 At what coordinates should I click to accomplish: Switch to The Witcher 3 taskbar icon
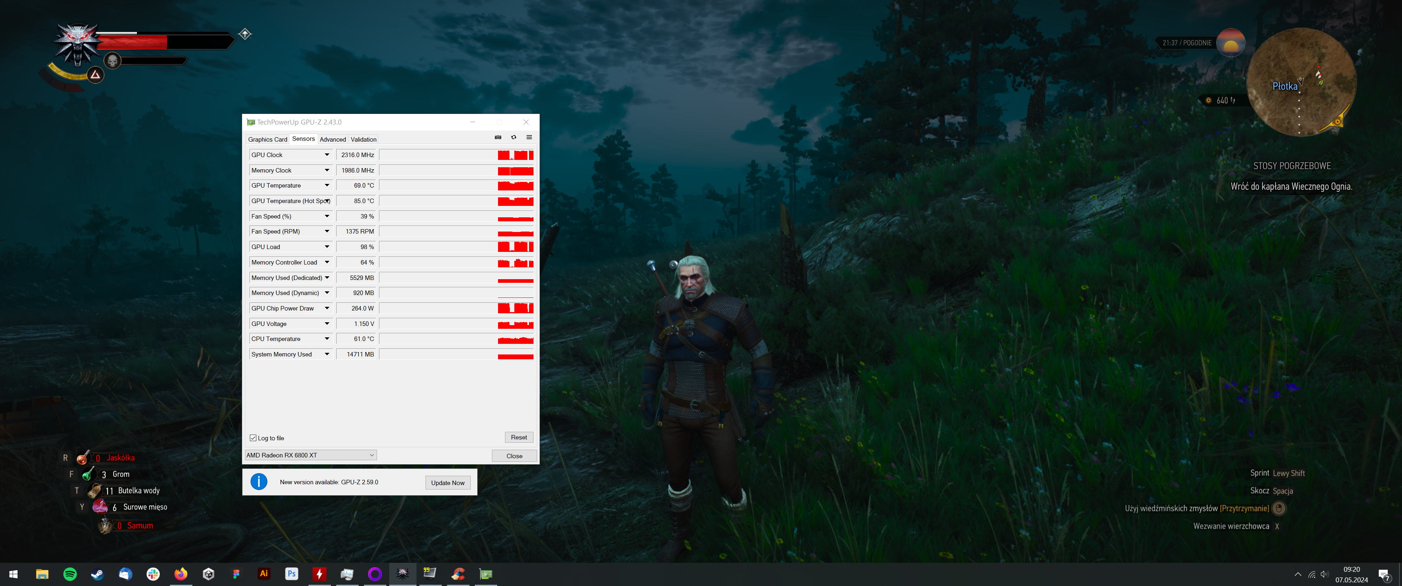click(x=403, y=574)
